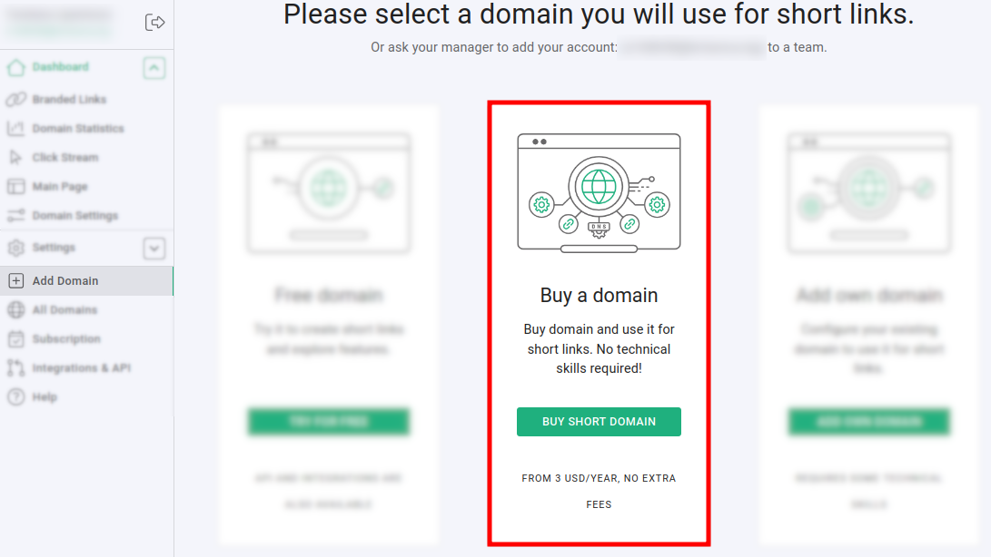Click the Main Page layout icon
Viewport: 991px width, 557px height.
click(x=15, y=187)
